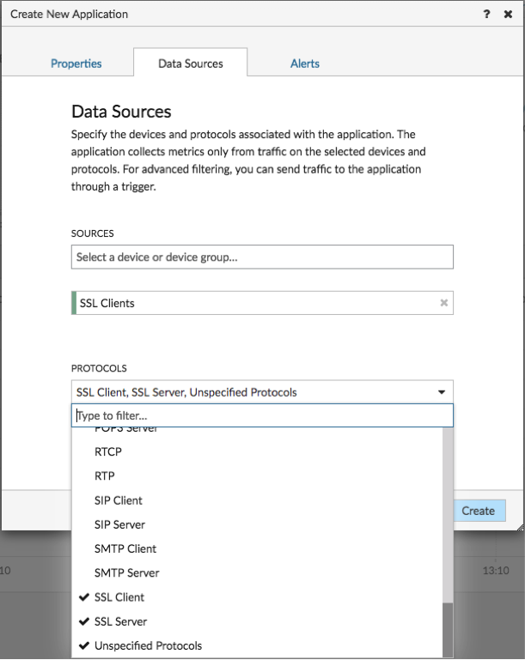
Task: Click the Select a device or device group field
Action: (x=262, y=257)
